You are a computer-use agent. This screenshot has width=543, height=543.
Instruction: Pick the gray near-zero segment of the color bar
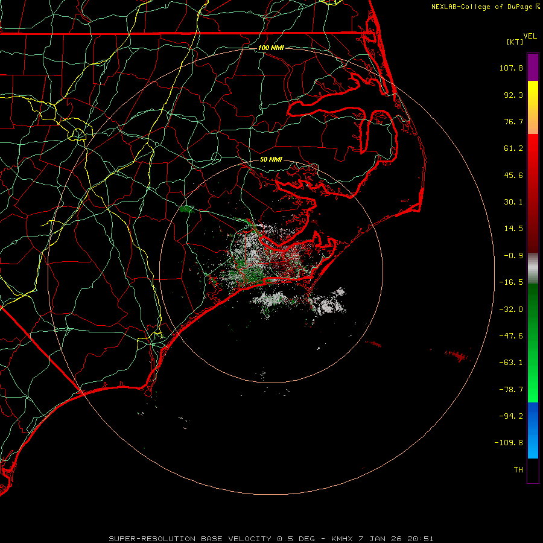pos(533,268)
